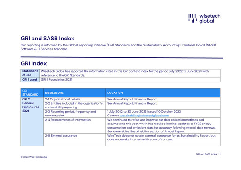Click the 'GRI STANDARD' column header
The image size is (241, 170).
pos(32,93)
